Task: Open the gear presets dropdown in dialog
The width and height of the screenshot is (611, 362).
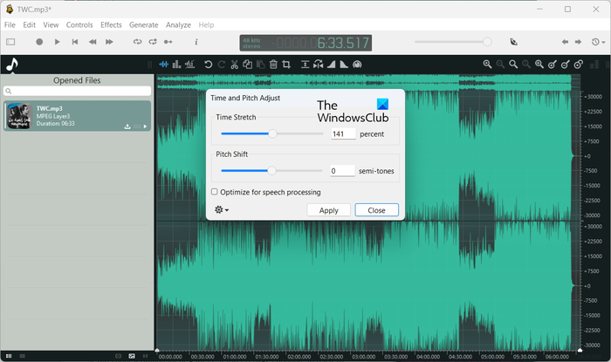Action: [222, 210]
